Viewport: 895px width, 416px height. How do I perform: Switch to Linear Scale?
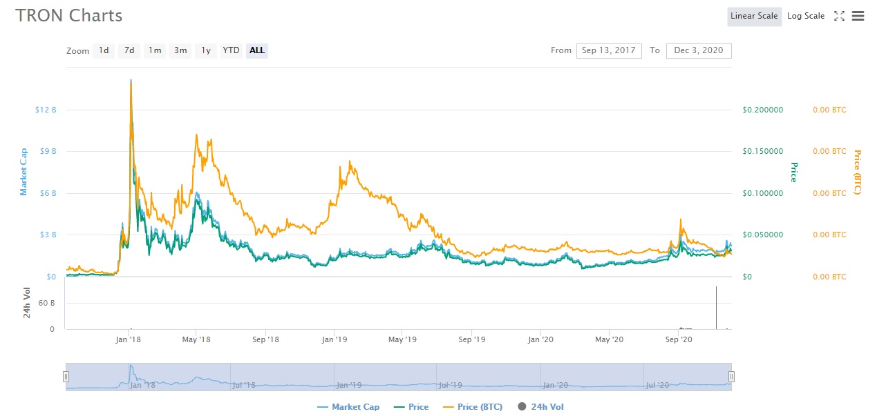click(754, 17)
